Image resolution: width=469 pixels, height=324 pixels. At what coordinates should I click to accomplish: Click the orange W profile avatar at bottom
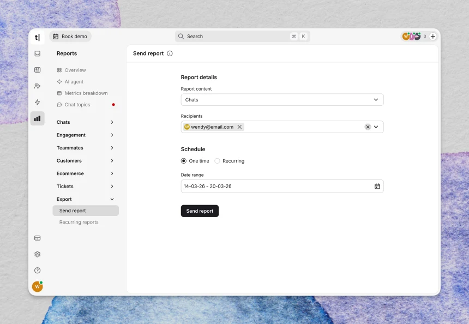38,286
